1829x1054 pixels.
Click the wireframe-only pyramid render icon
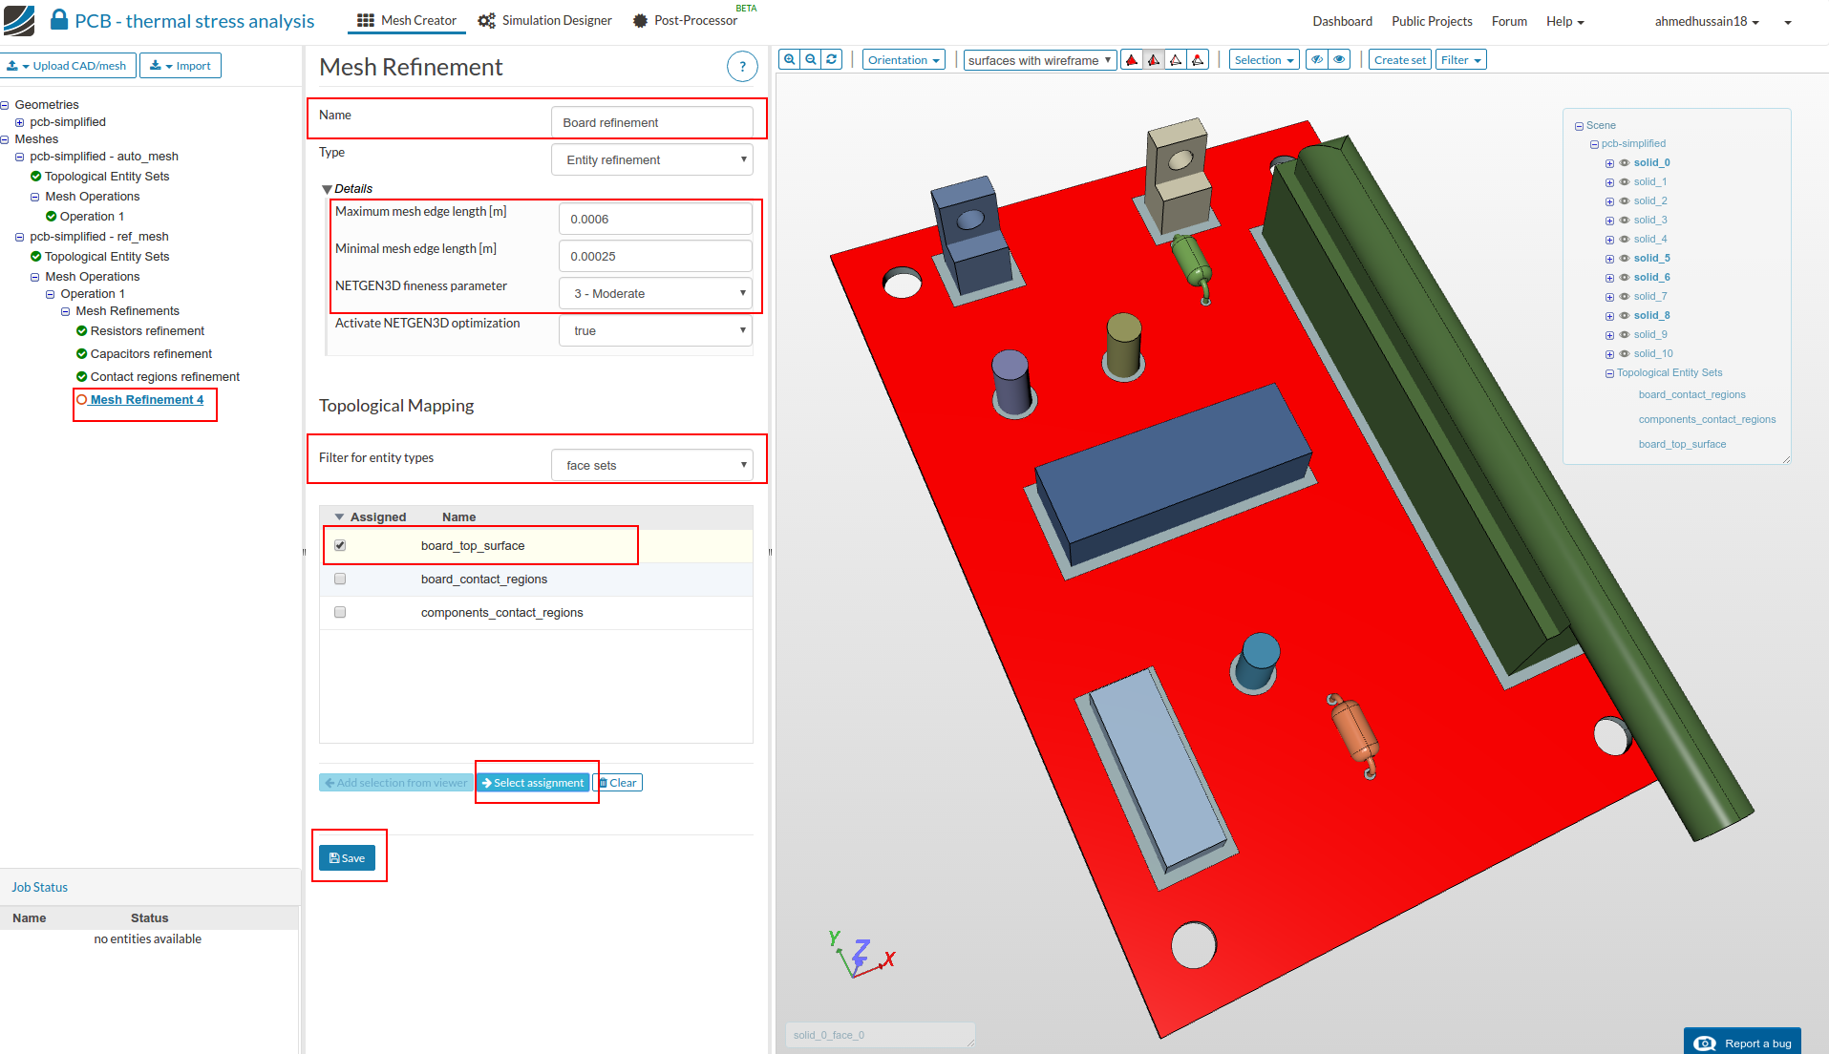(1176, 60)
